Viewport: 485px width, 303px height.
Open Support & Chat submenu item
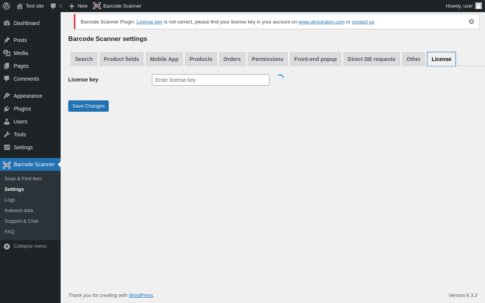(x=21, y=221)
